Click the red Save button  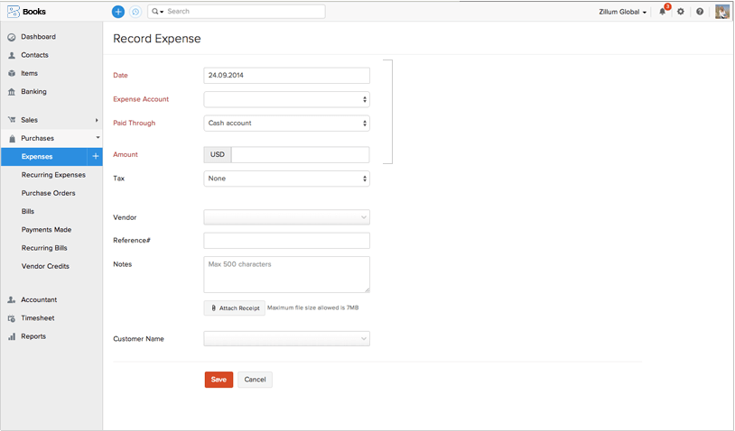tap(219, 380)
